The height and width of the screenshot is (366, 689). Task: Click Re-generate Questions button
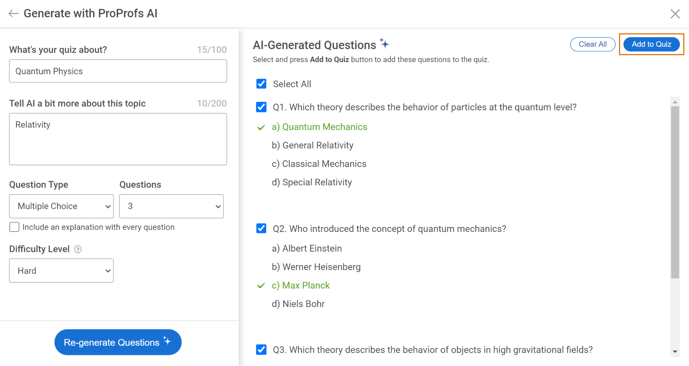click(118, 342)
